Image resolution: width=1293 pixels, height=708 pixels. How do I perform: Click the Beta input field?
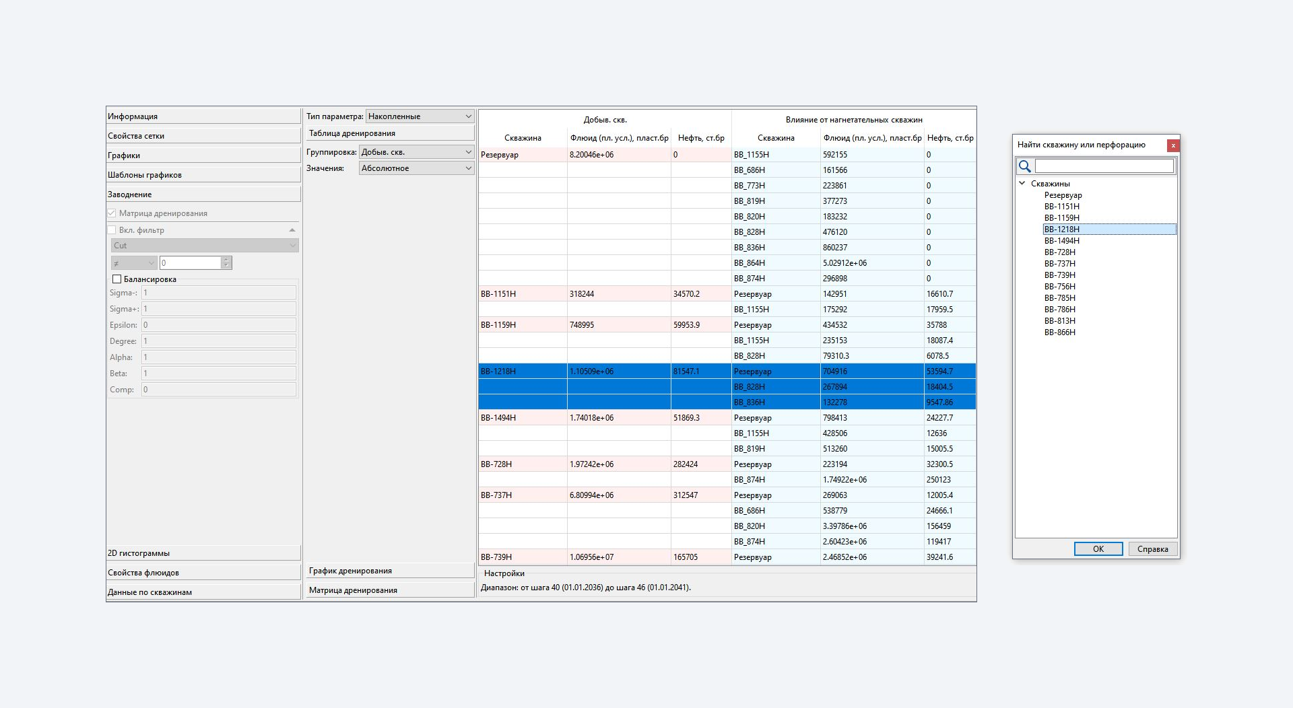(219, 374)
